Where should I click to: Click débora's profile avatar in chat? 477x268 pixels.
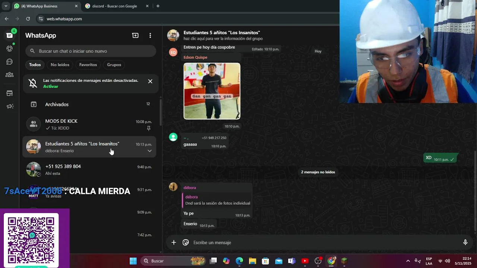point(173,187)
